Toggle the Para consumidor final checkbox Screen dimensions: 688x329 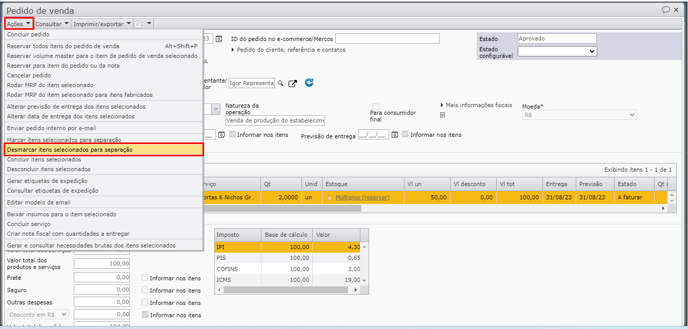tap(375, 106)
